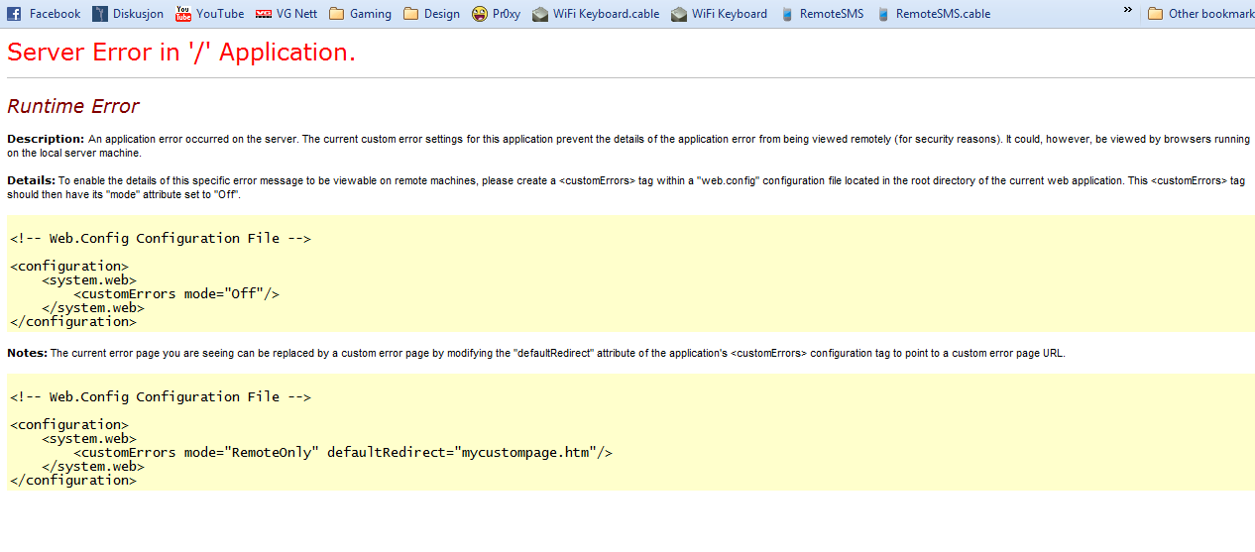Open the WiFi Keyboard bookmark icon
The image size is (1255, 552).
pos(679,14)
